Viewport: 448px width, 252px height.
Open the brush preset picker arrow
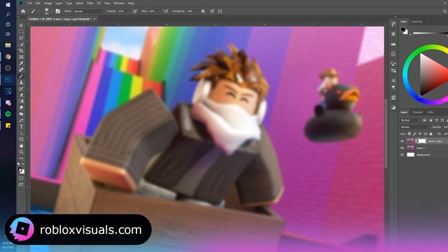point(51,11)
